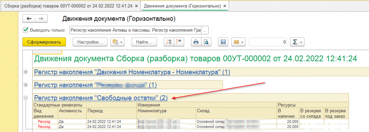
Task: Click the 'Активность' column header
Action: (x=72, y=113)
